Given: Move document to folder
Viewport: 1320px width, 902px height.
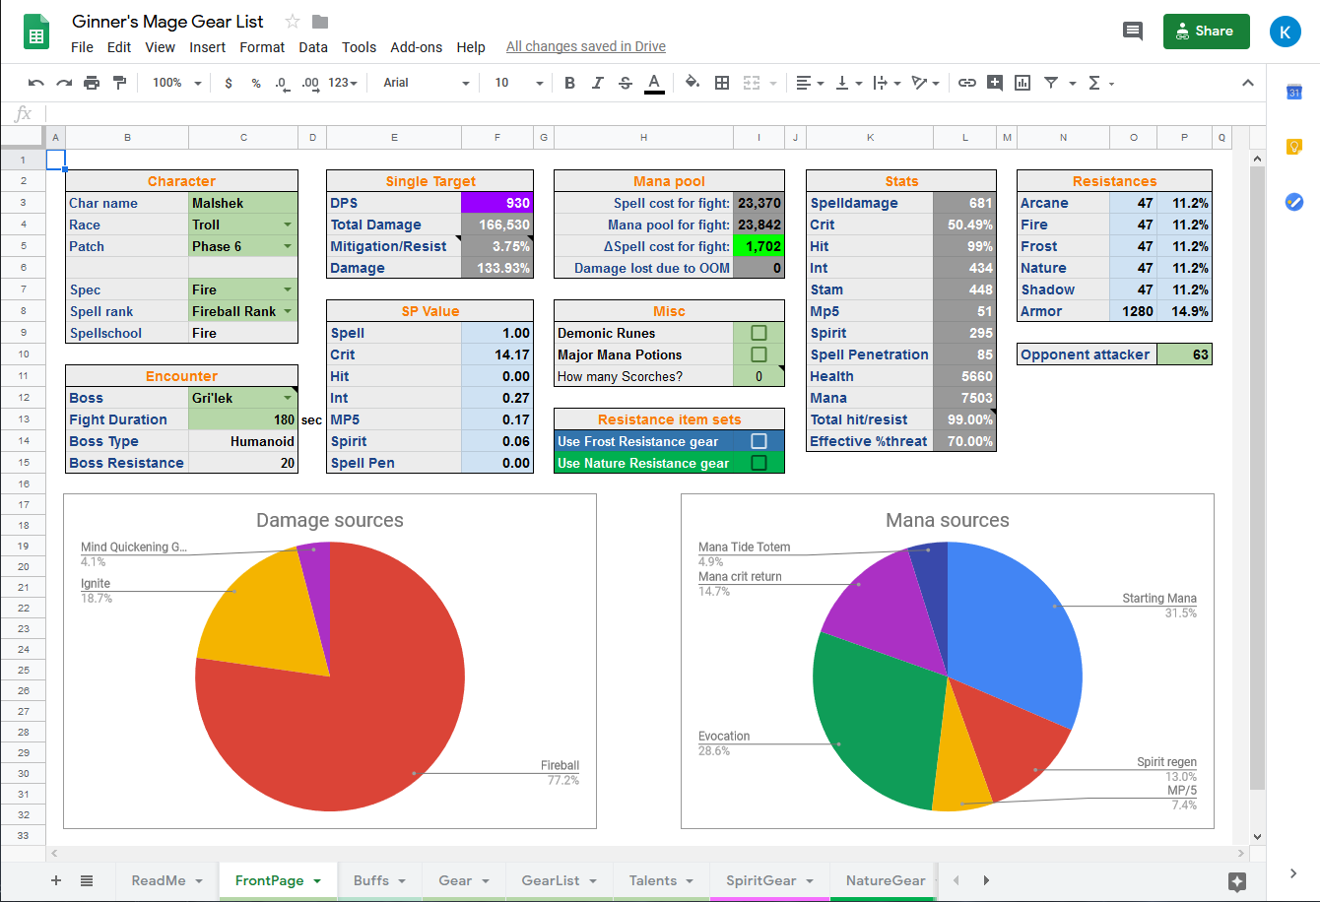Looking at the screenshot, I should click(320, 22).
